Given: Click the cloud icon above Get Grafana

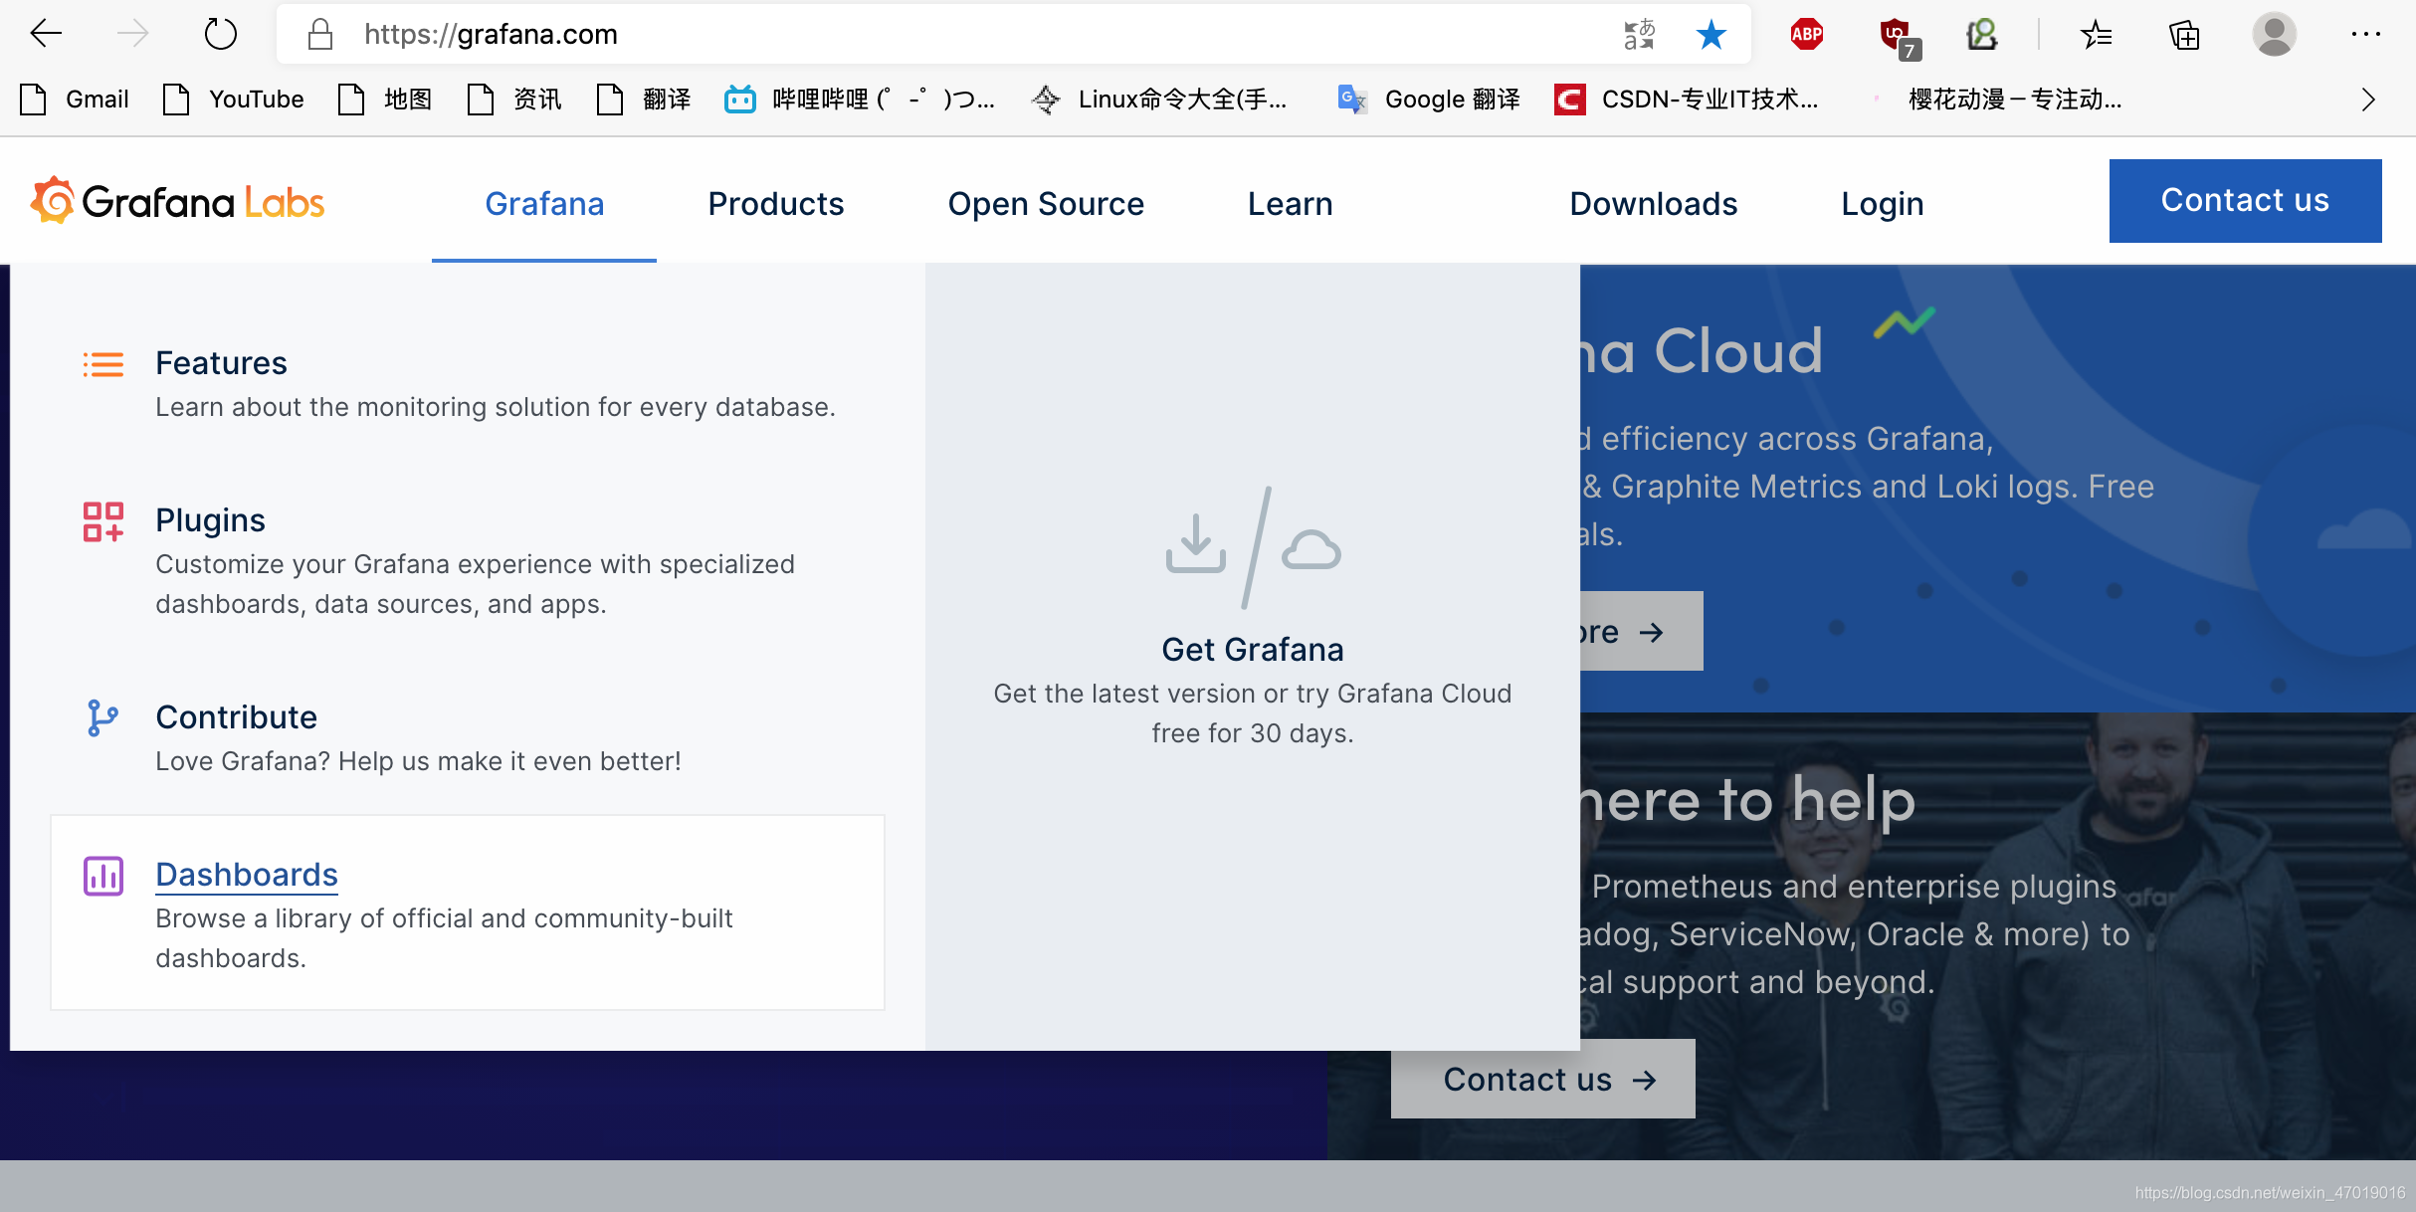Looking at the screenshot, I should [x=1310, y=549].
